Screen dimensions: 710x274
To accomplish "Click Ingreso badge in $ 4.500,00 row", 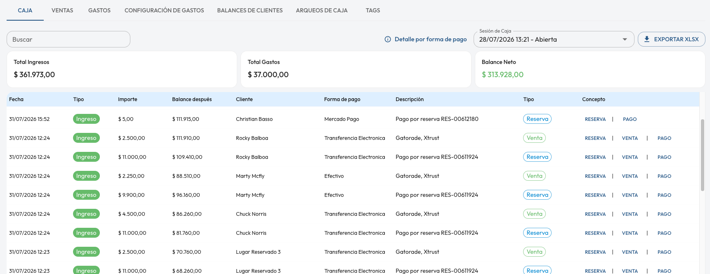I will [x=86, y=214].
